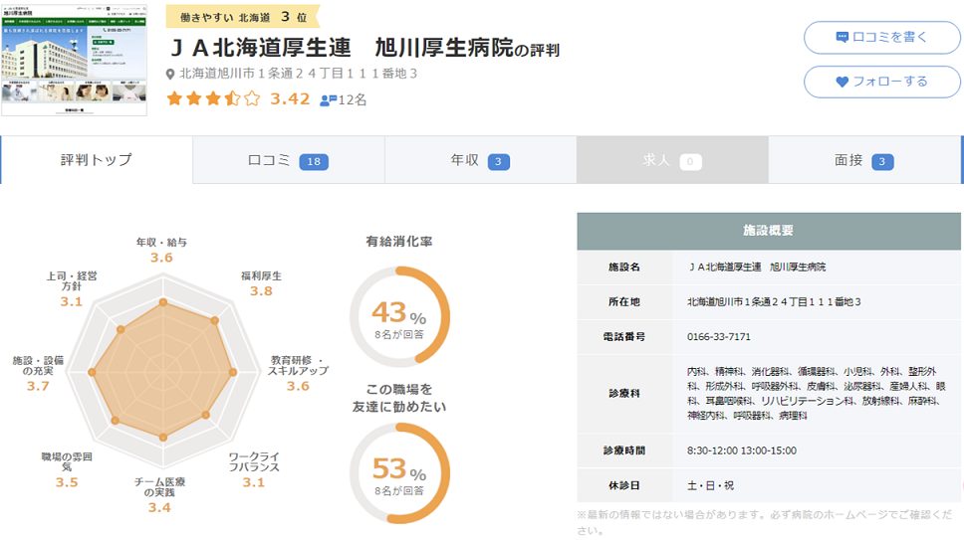The image size is (964, 540).
Task: Click the phone number 0166-33-7171
Action: click(x=719, y=337)
